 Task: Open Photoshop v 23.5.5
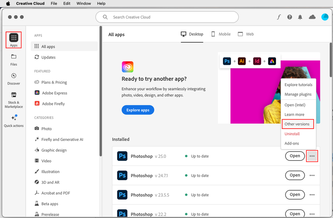[x=295, y=195]
